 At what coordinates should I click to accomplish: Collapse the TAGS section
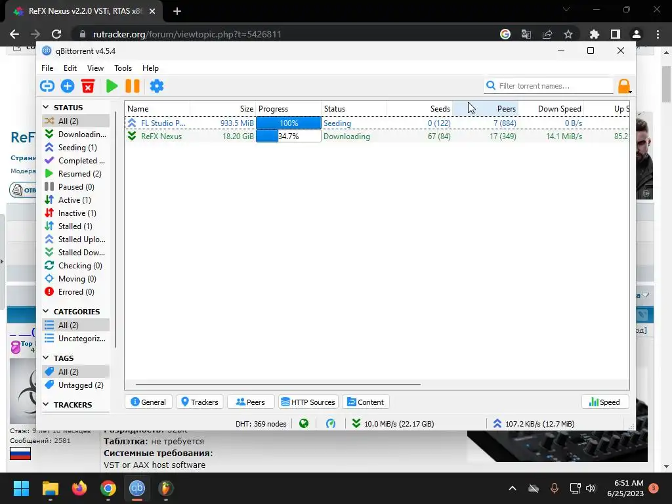point(46,358)
